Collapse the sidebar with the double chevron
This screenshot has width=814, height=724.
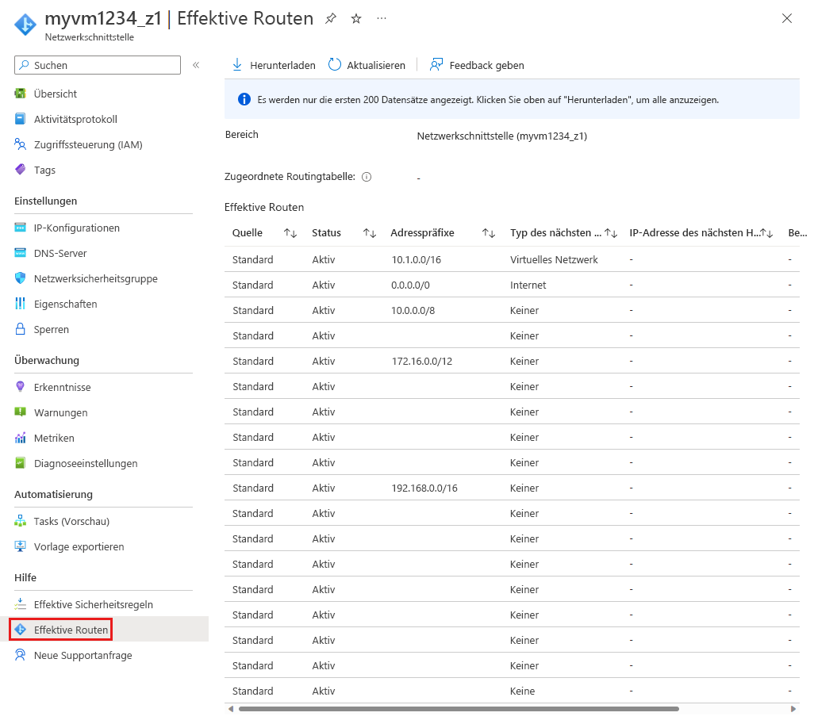tap(196, 66)
